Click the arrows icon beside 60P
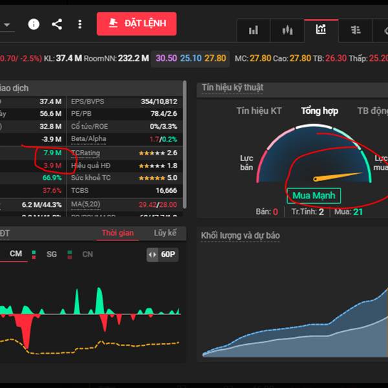Image resolution: width=388 pixels, height=388 pixels. (153, 255)
